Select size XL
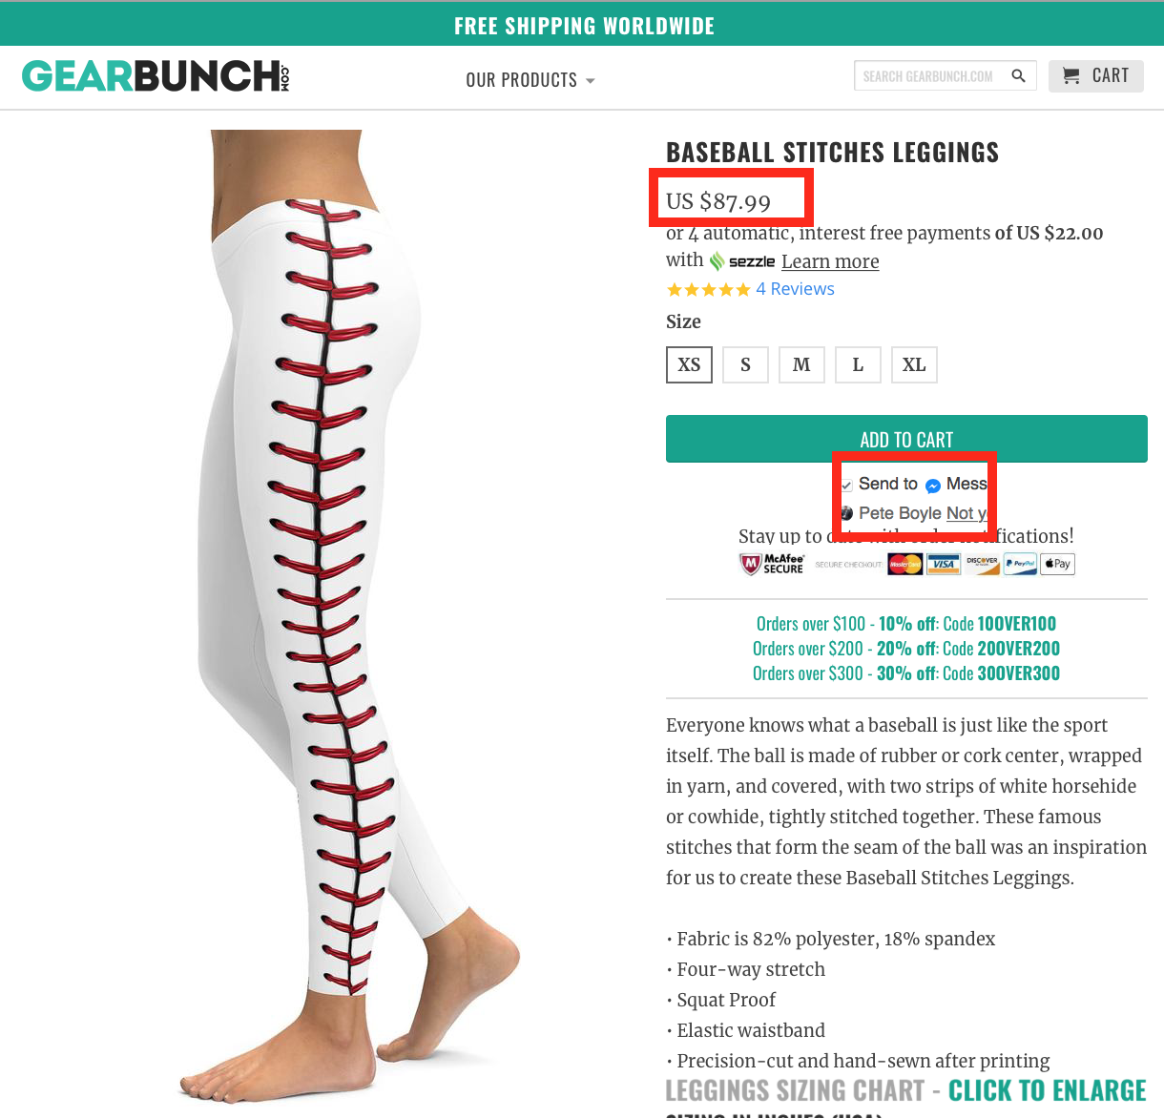1164x1118 pixels. pyautogui.click(x=914, y=364)
